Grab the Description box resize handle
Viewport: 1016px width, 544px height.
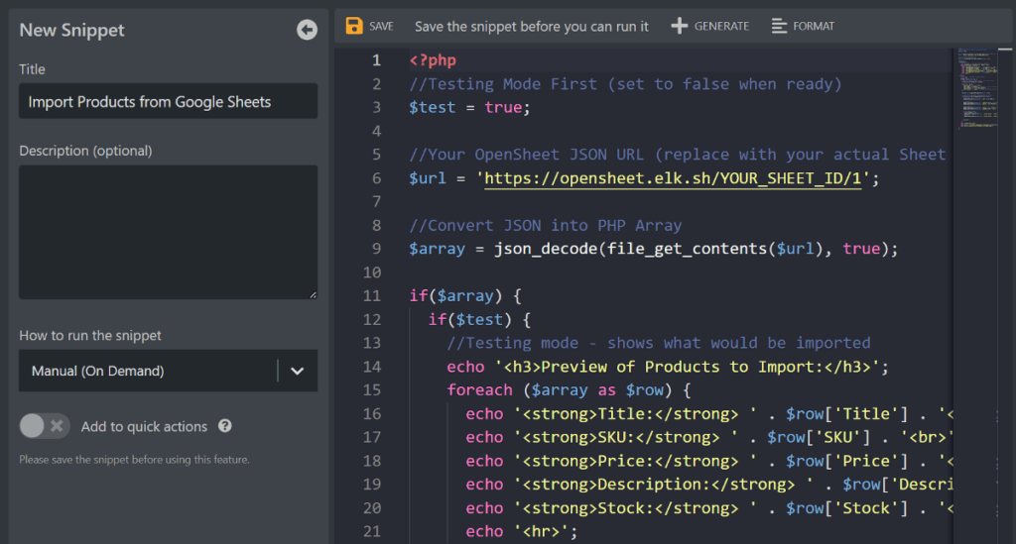tap(313, 294)
